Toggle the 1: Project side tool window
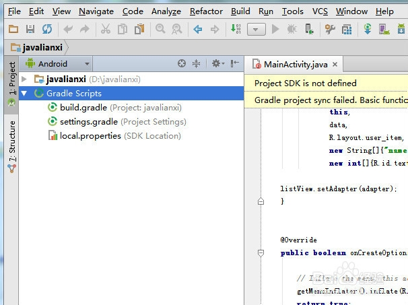 point(11,83)
